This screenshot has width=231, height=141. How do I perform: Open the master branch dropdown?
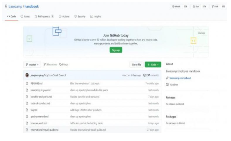pos(32,64)
